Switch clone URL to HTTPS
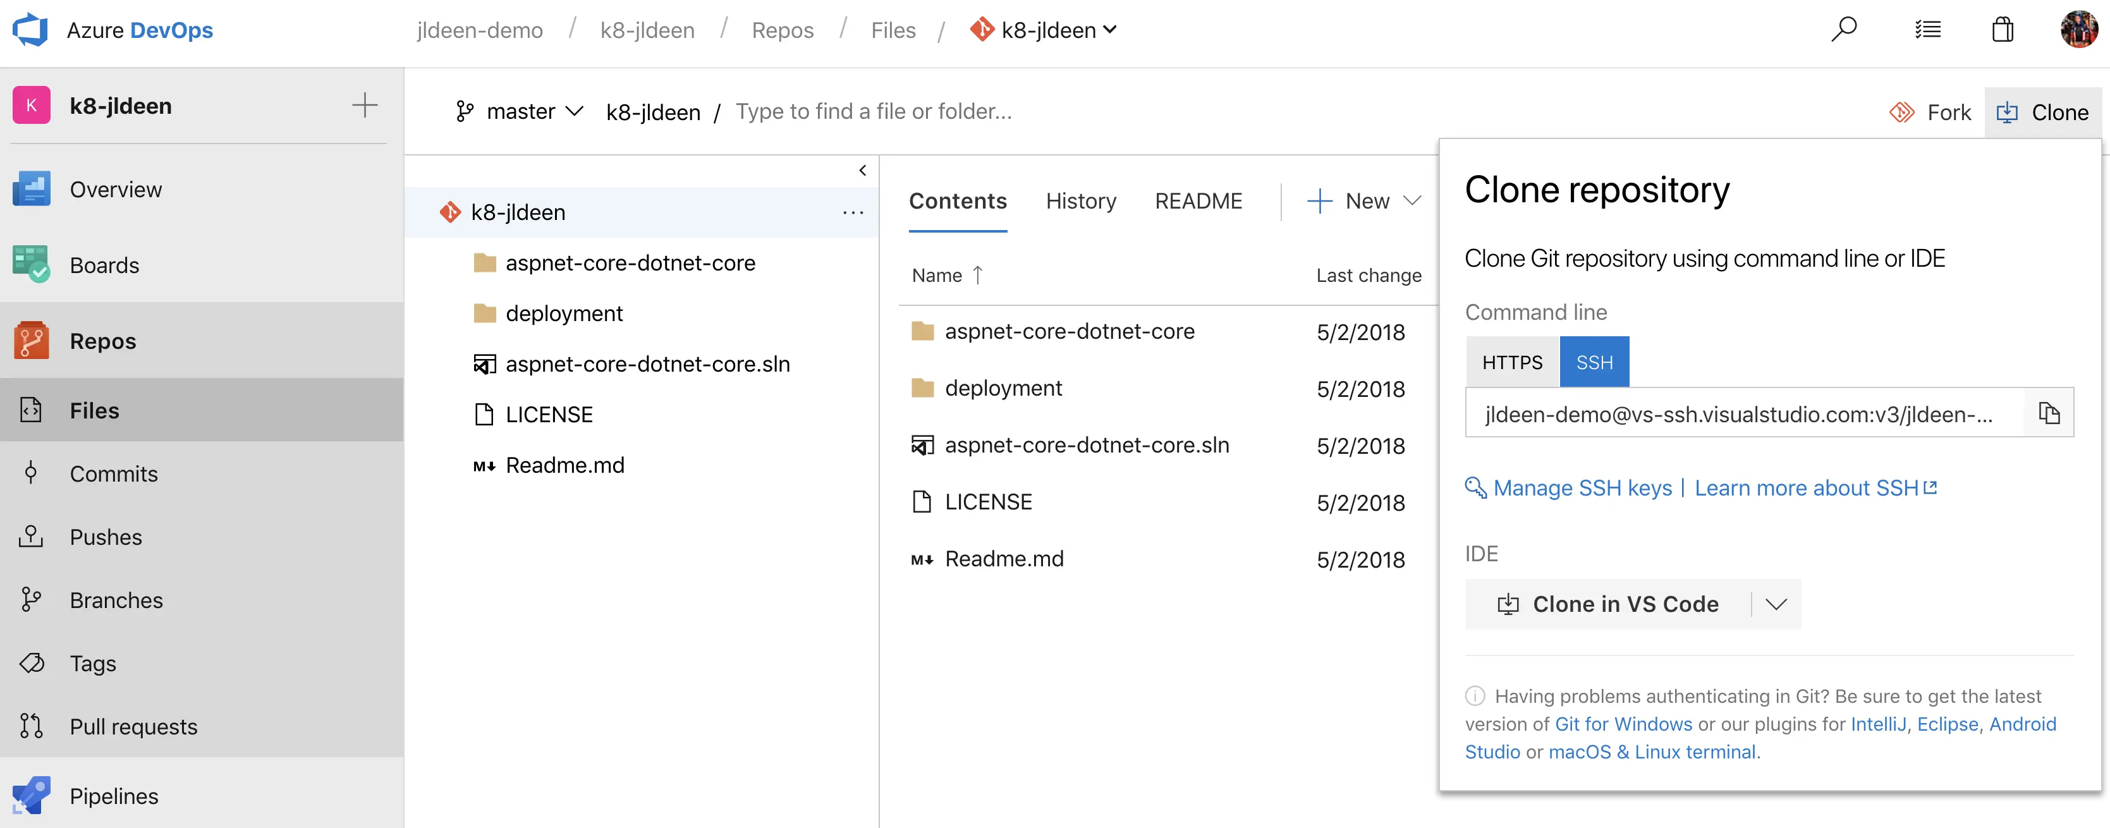Viewport: 2110px width, 828px height. click(x=1511, y=362)
